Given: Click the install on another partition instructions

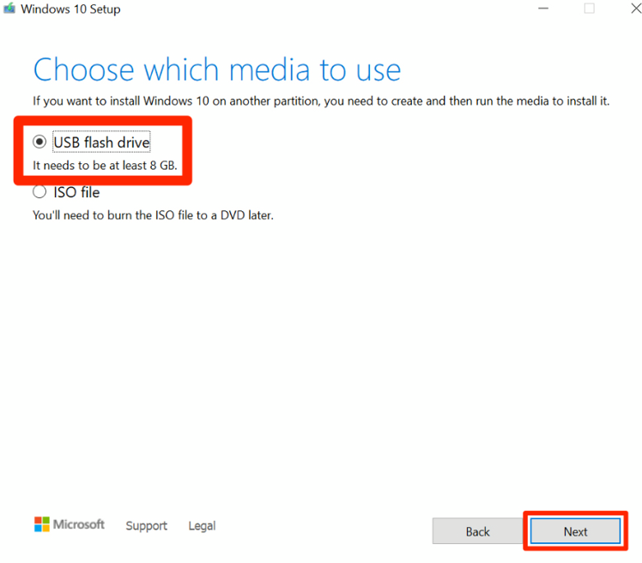Looking at the screenshot, I should tap(321, 101).
